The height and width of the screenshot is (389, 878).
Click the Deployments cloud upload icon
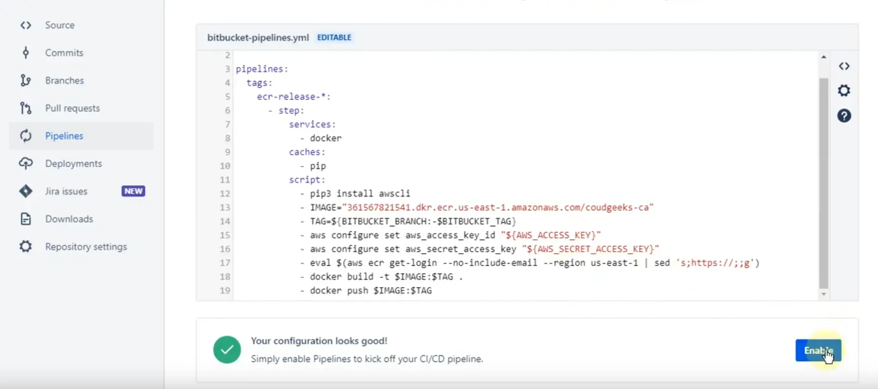pyautogui.click(x=26, y=163)
